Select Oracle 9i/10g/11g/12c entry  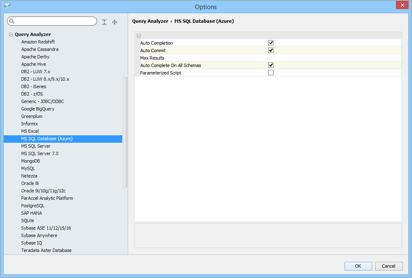point(43,191)
